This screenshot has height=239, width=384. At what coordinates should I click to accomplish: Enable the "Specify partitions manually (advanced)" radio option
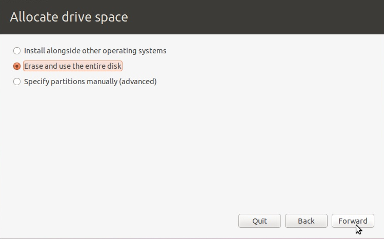coord(17,82)
